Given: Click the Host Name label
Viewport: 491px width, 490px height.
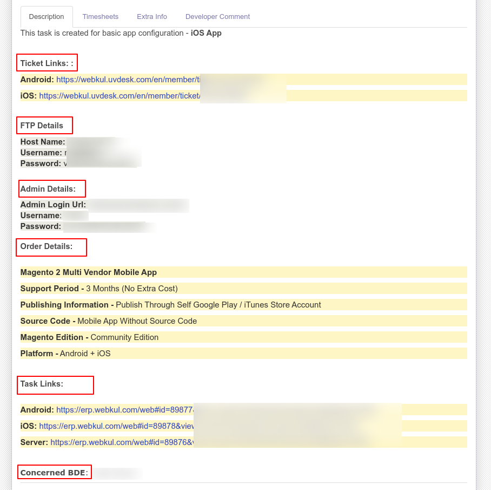Looking at the screenshot, I should pyautogui.click(x=43, y=142).
